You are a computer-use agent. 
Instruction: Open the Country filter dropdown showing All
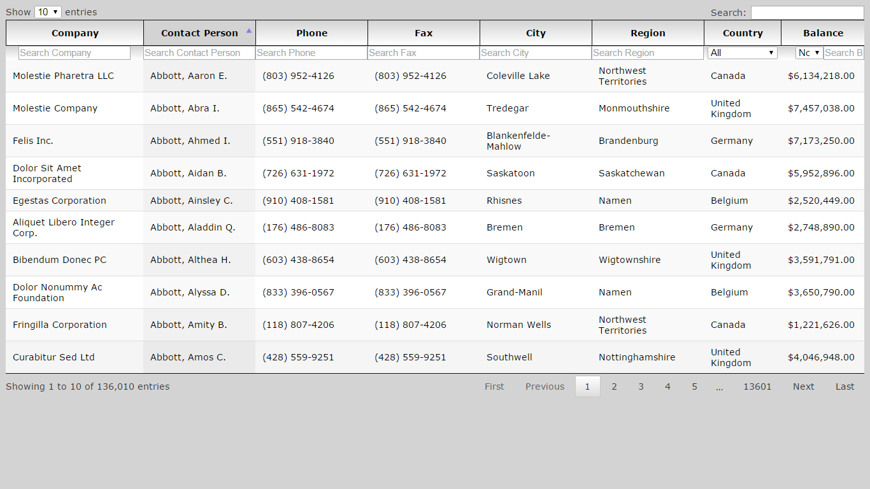(x=743, y=53)
